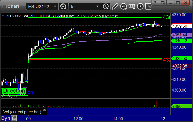Click the green 4346.12 price marker
This screenshot has height=122, width=193.
181,41
